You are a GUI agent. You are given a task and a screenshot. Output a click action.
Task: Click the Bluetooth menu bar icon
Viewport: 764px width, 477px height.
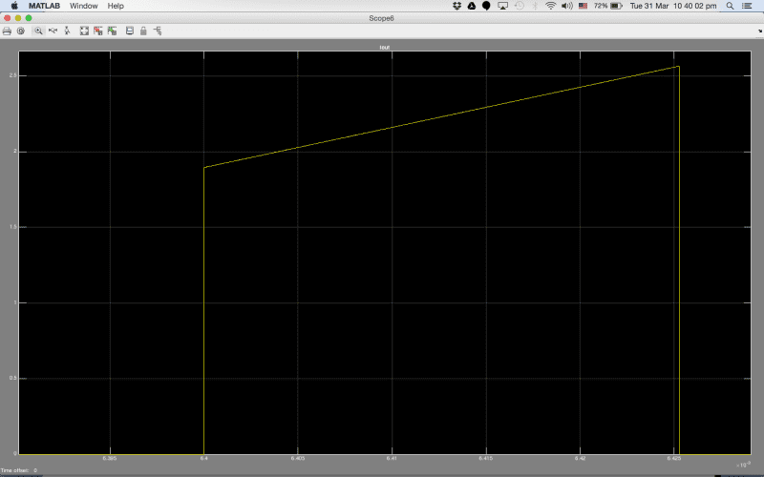pos(535,6)
